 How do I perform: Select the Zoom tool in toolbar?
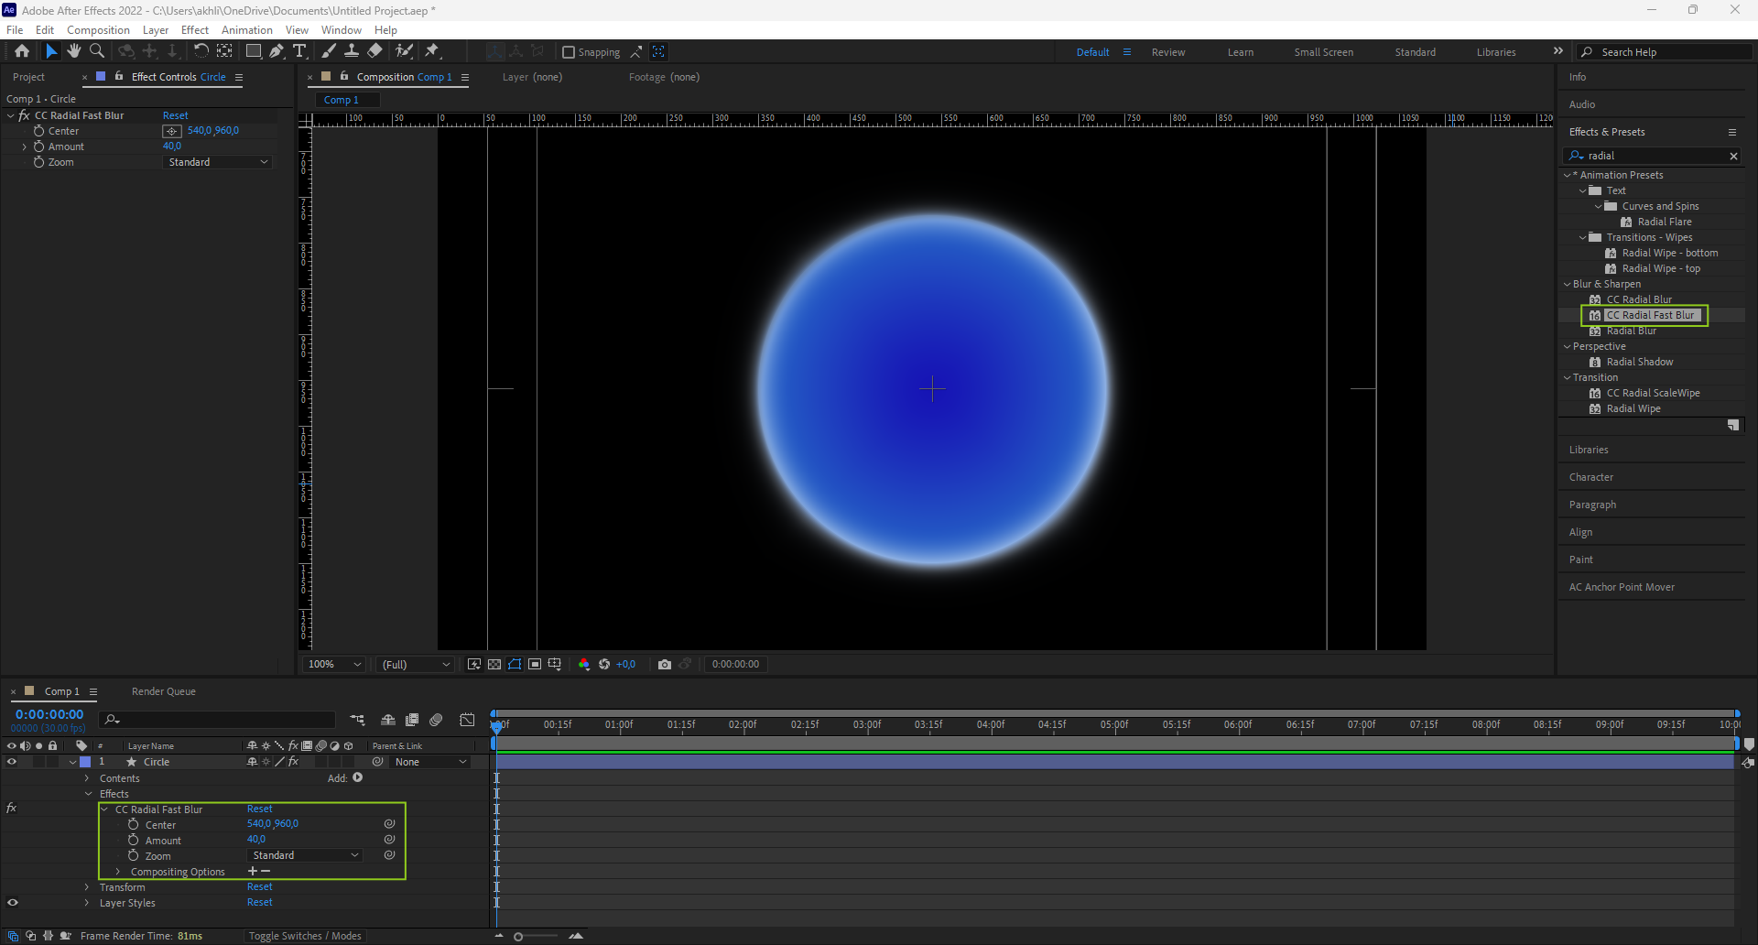[x=97, y=51]
